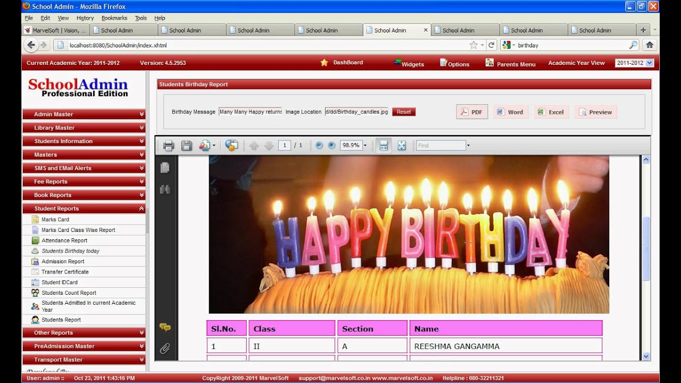Open the PDF pages thumbnail panel icon

[165, 168]
